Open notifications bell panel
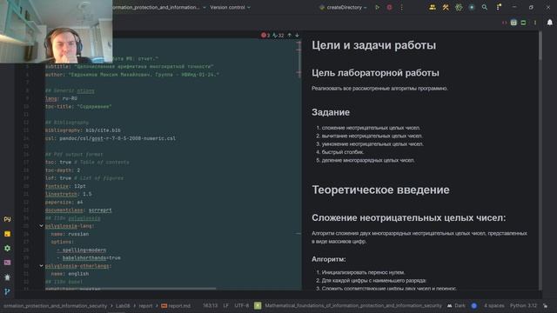Image resolution: width=557 pixels, height=313 pixels. pyautogui.click(x=549, y=23)
